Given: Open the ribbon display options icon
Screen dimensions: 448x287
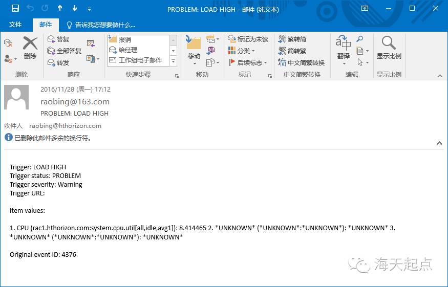Looking at the screenshot, I should [365, 8].
